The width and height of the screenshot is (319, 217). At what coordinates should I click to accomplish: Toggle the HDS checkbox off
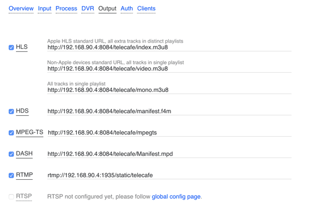(11, 112)
